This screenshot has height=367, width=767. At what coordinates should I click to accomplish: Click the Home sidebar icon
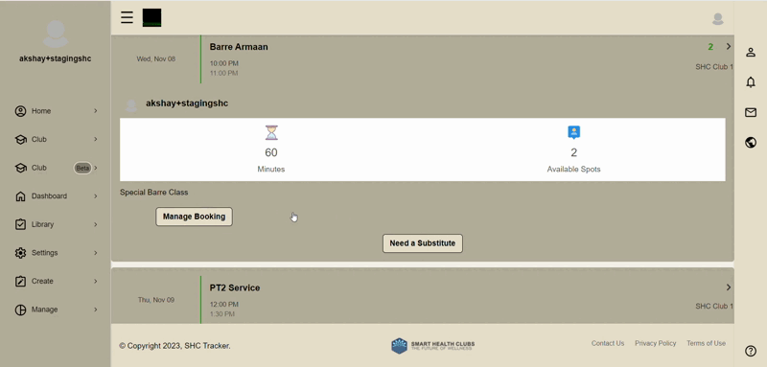20,111
